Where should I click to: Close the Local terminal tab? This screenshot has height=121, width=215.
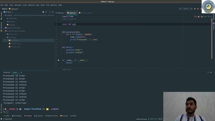coord(18,73)
